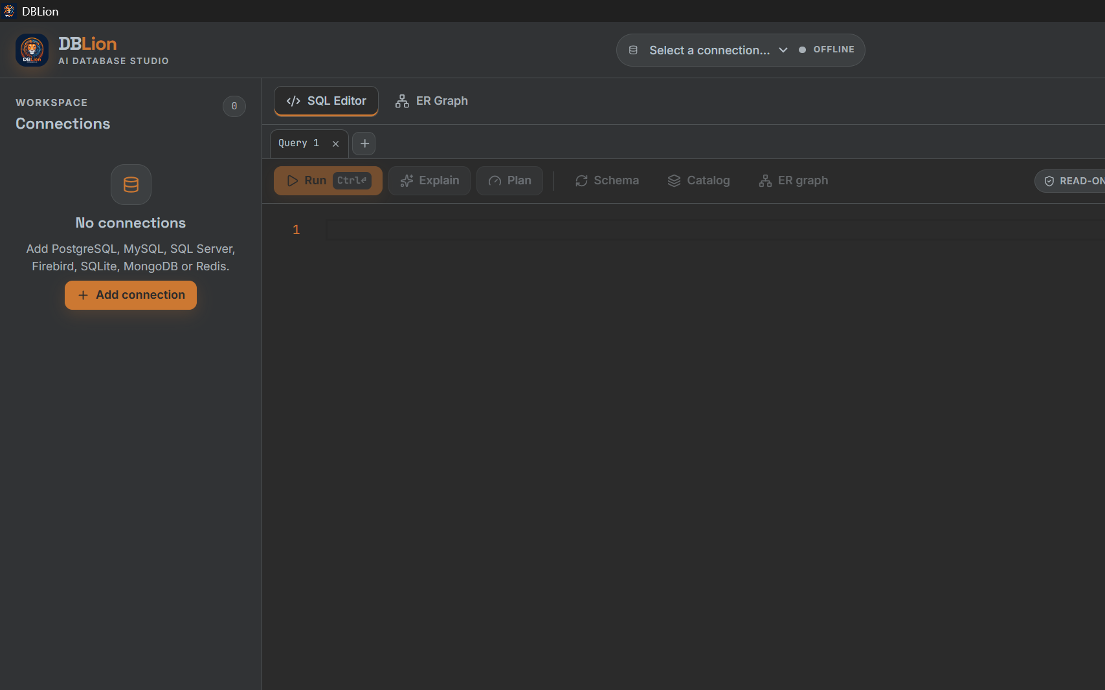Click the database icon in connection selector
1105x690 pixels.
[x=634, y=50]
